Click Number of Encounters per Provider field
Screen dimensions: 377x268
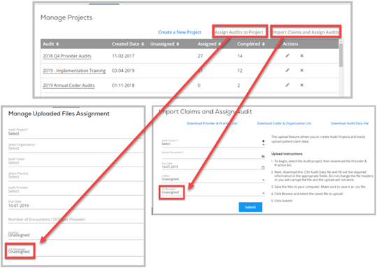click(x=75, y=219)
